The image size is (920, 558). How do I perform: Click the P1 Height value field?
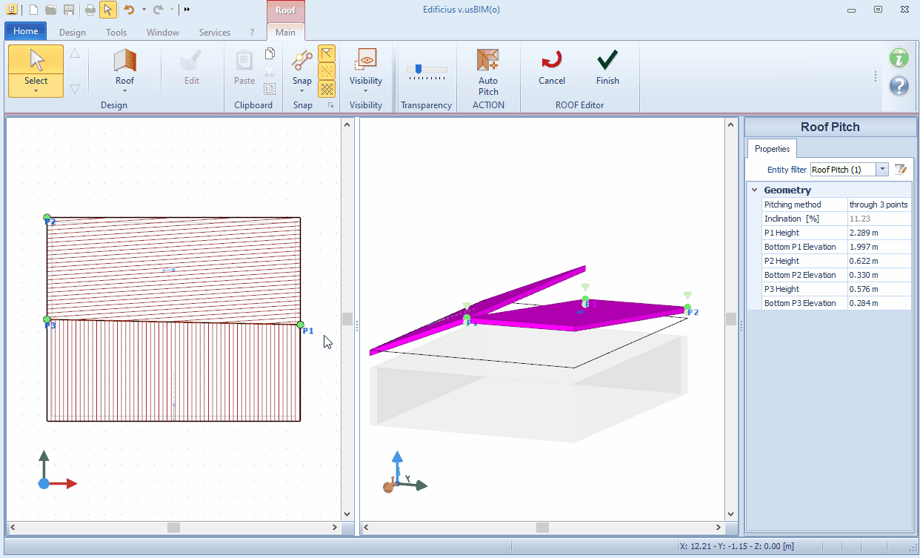pos(879,233)
